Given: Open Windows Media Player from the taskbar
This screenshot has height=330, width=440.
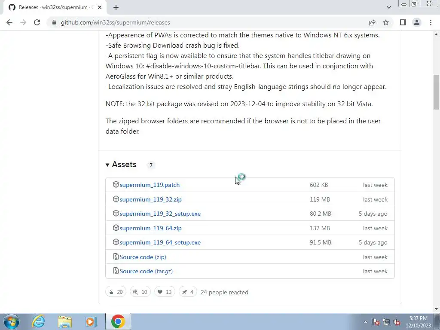Looking at the screenshot, I should (x=91, y=321).
